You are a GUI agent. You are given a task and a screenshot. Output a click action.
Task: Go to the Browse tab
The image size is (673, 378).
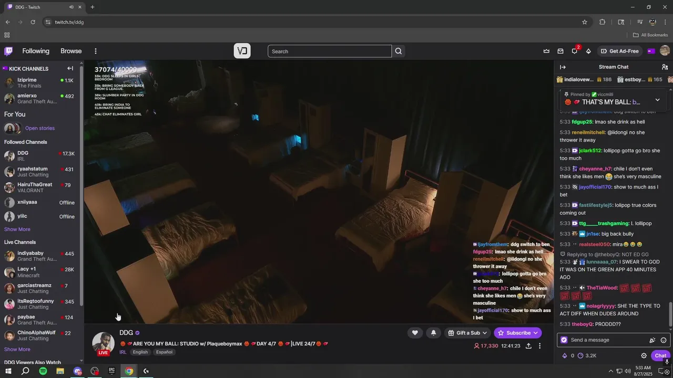71,51
